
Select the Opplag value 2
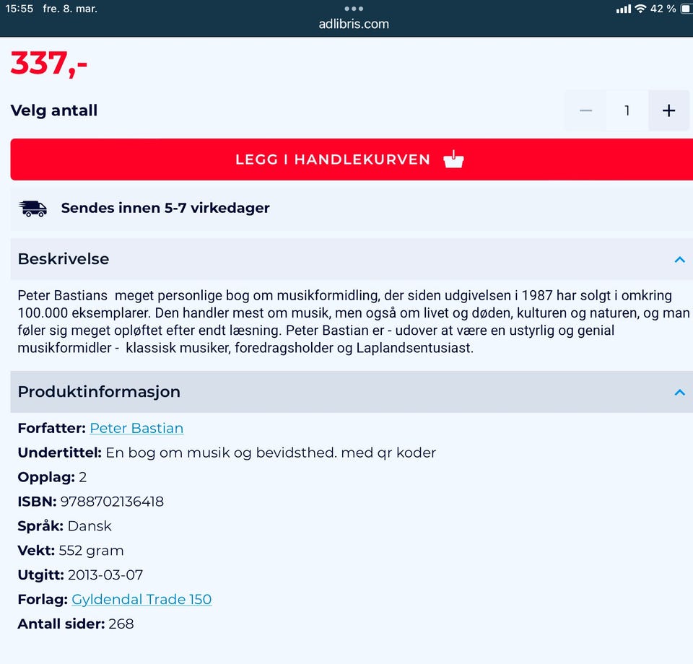pos(82,477)
